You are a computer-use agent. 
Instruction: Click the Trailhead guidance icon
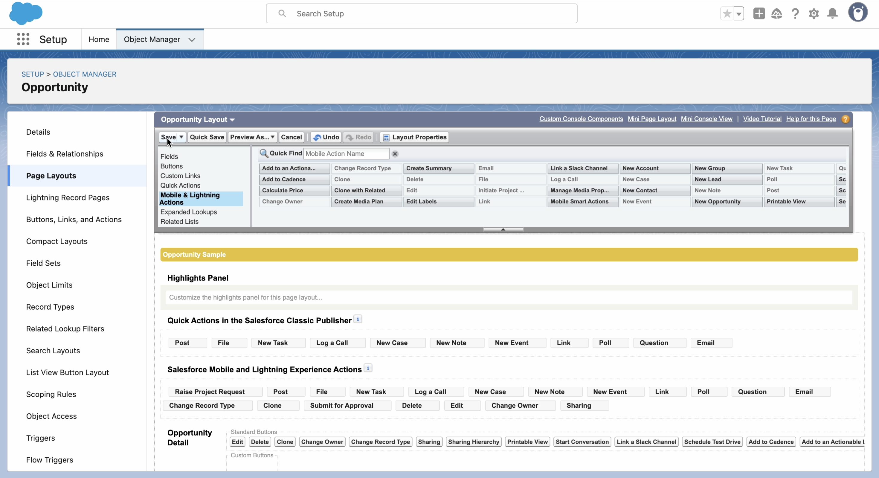pyautogui.click(x=777, y=14)
